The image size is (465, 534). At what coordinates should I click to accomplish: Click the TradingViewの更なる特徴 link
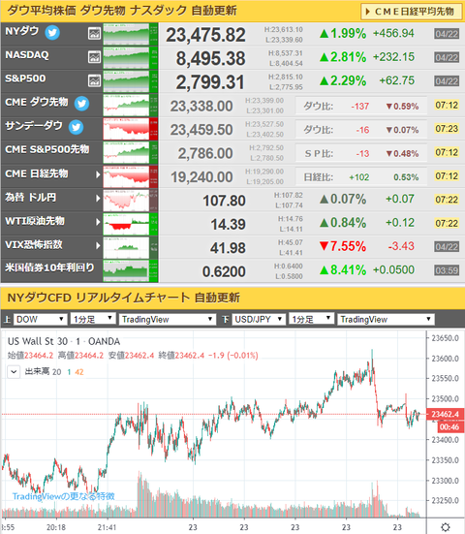64,496
